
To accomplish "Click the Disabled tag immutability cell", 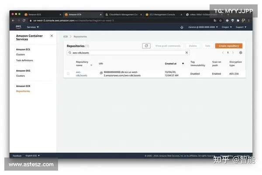I will 195,73.
